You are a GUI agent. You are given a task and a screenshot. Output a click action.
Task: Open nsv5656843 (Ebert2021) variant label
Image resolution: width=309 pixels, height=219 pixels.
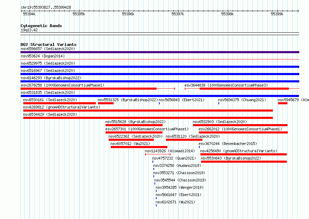click(182, 100)
